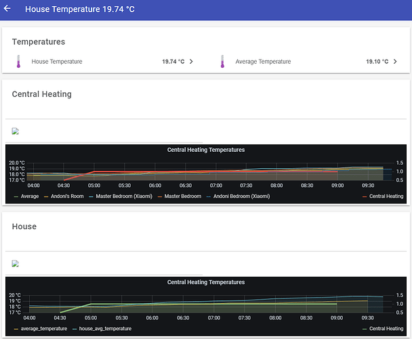Expand Average Temperature details chevron
Viewport: 412px width, 339px height.
[x=395, y=62]
